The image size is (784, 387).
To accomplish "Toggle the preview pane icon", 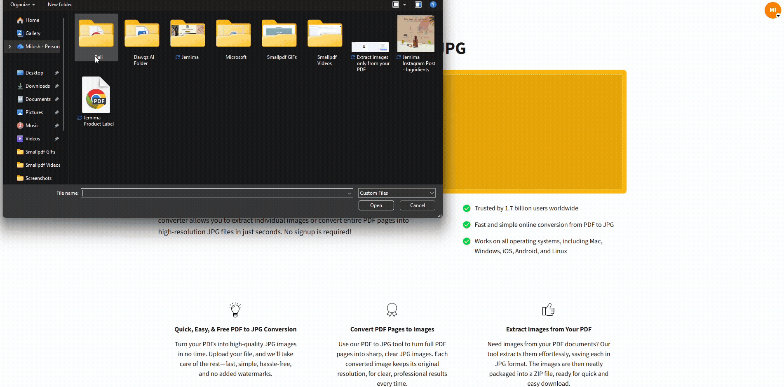I will coord(418,5).
